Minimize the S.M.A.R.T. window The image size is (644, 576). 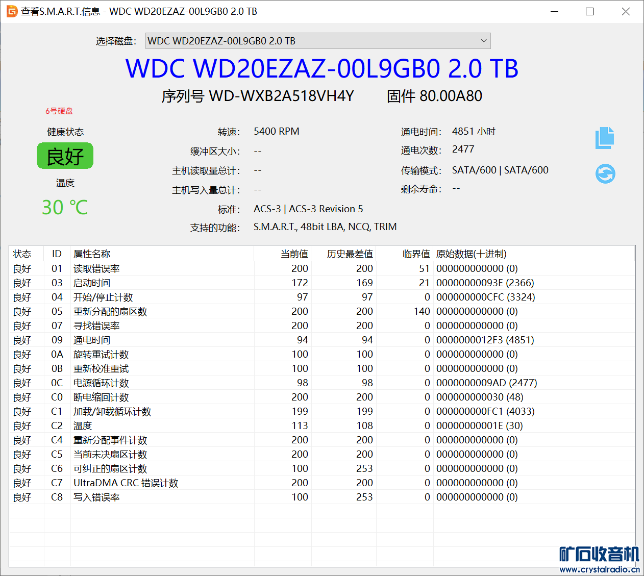coord(555,11)
